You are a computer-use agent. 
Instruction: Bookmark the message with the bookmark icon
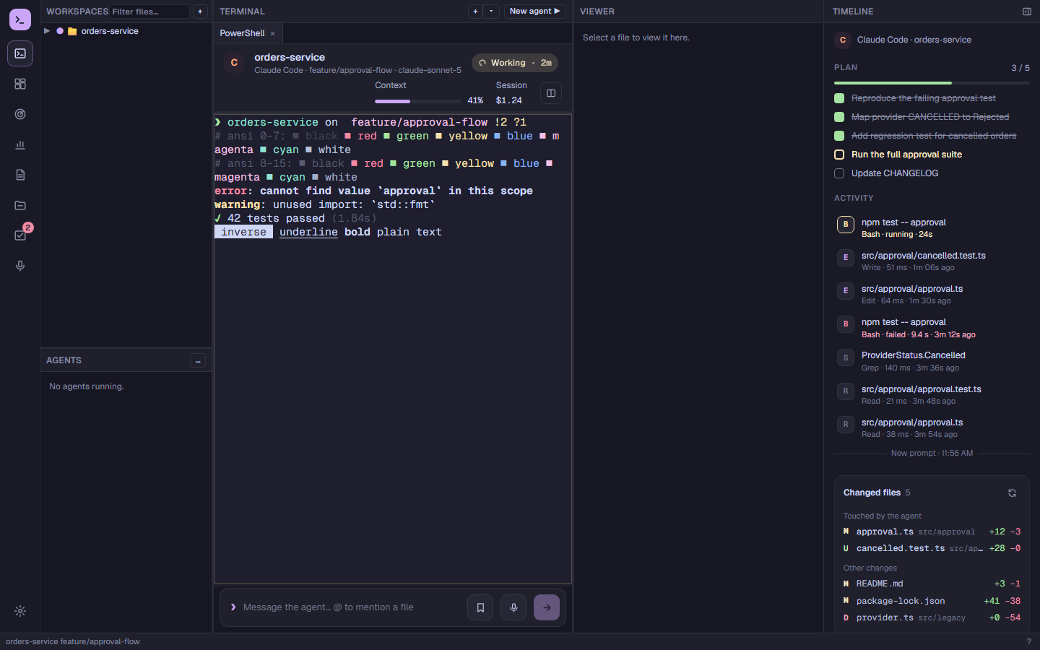click(480, 607)
